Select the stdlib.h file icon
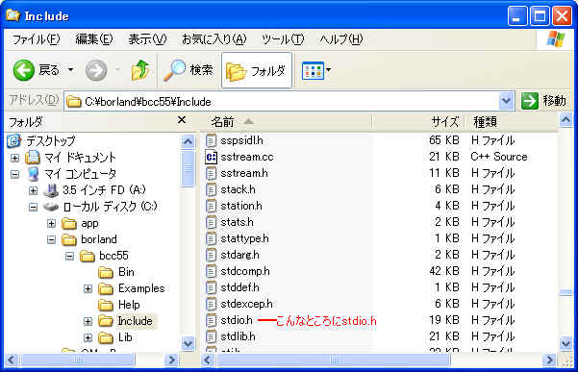 click(211, 336)
